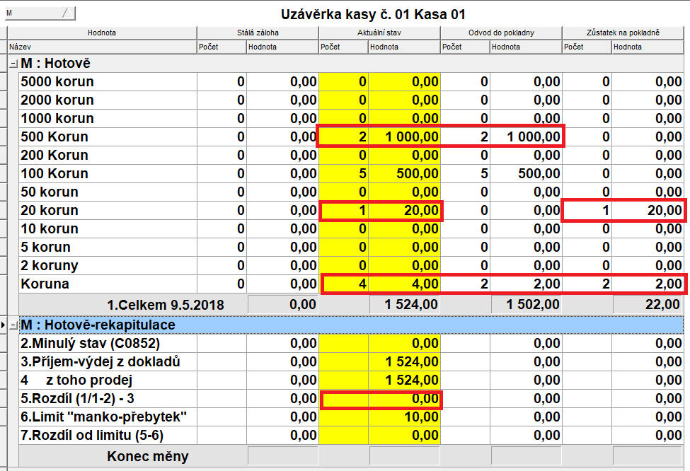This screenshot has width=690, height=471.
Task: Click the Název column header
Action: click(102, 47)
